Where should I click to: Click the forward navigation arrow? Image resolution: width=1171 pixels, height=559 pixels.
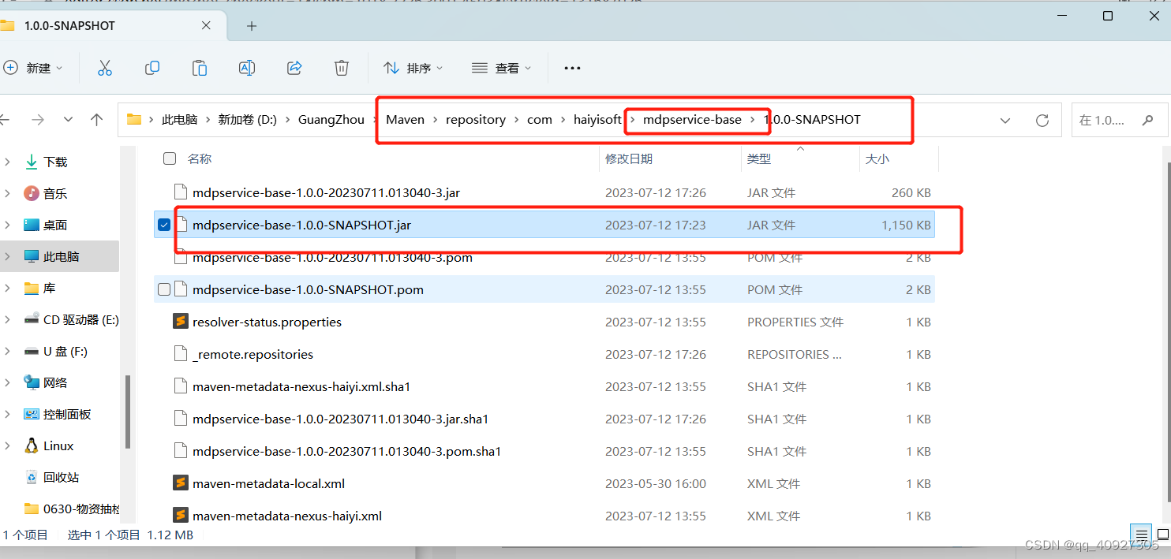(x=37, y=120)
